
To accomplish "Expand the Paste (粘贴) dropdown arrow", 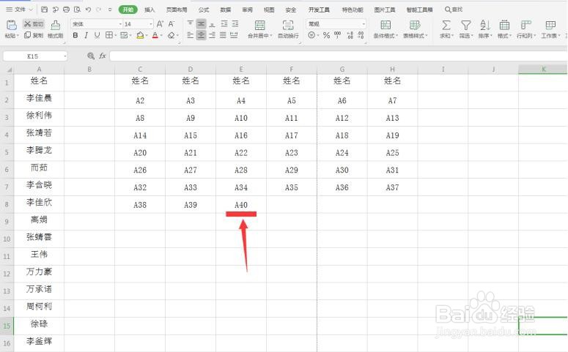I will coord(18,35).
